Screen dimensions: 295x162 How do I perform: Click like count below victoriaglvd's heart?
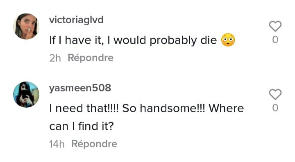pos(275,40)
